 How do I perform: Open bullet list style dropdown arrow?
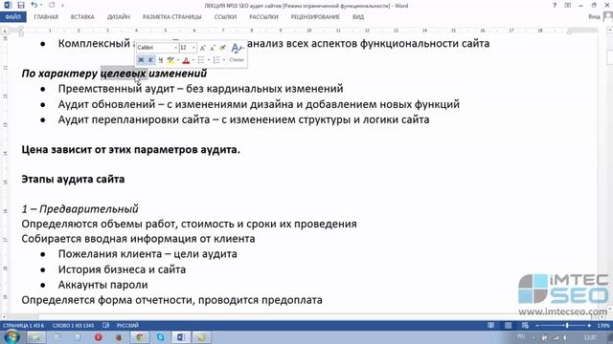click(x=209, y=60)
